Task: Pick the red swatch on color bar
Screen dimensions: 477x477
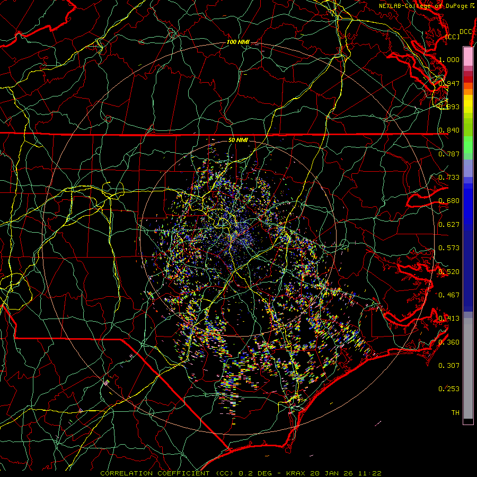Action: [468, 79]
